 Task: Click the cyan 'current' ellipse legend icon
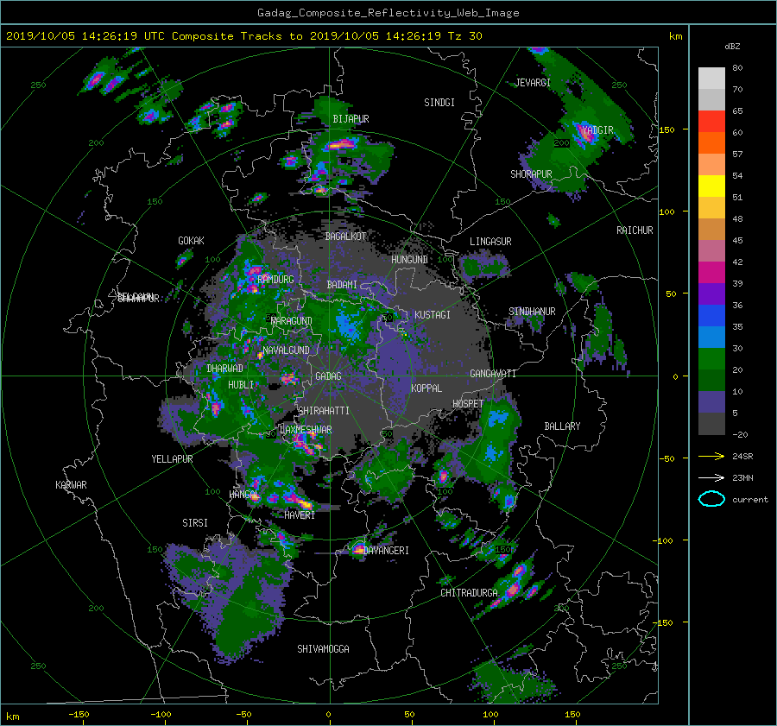pos(711,499)
